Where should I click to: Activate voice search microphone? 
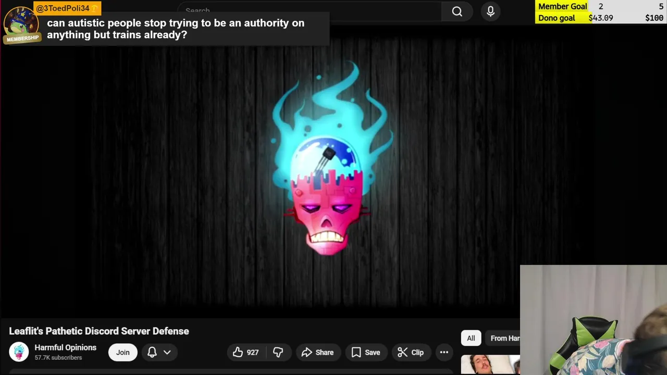point(490,11)
